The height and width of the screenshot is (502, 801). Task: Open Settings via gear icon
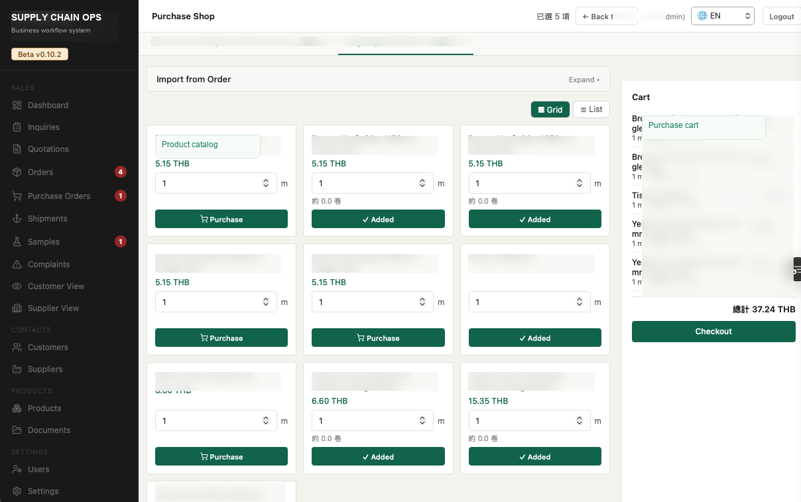tap(17, 491)
